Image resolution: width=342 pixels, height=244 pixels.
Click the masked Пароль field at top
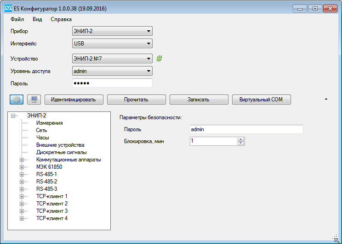(112, 83)
